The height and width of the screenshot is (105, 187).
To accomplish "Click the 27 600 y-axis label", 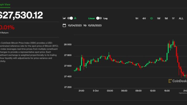I will point(68,66).
